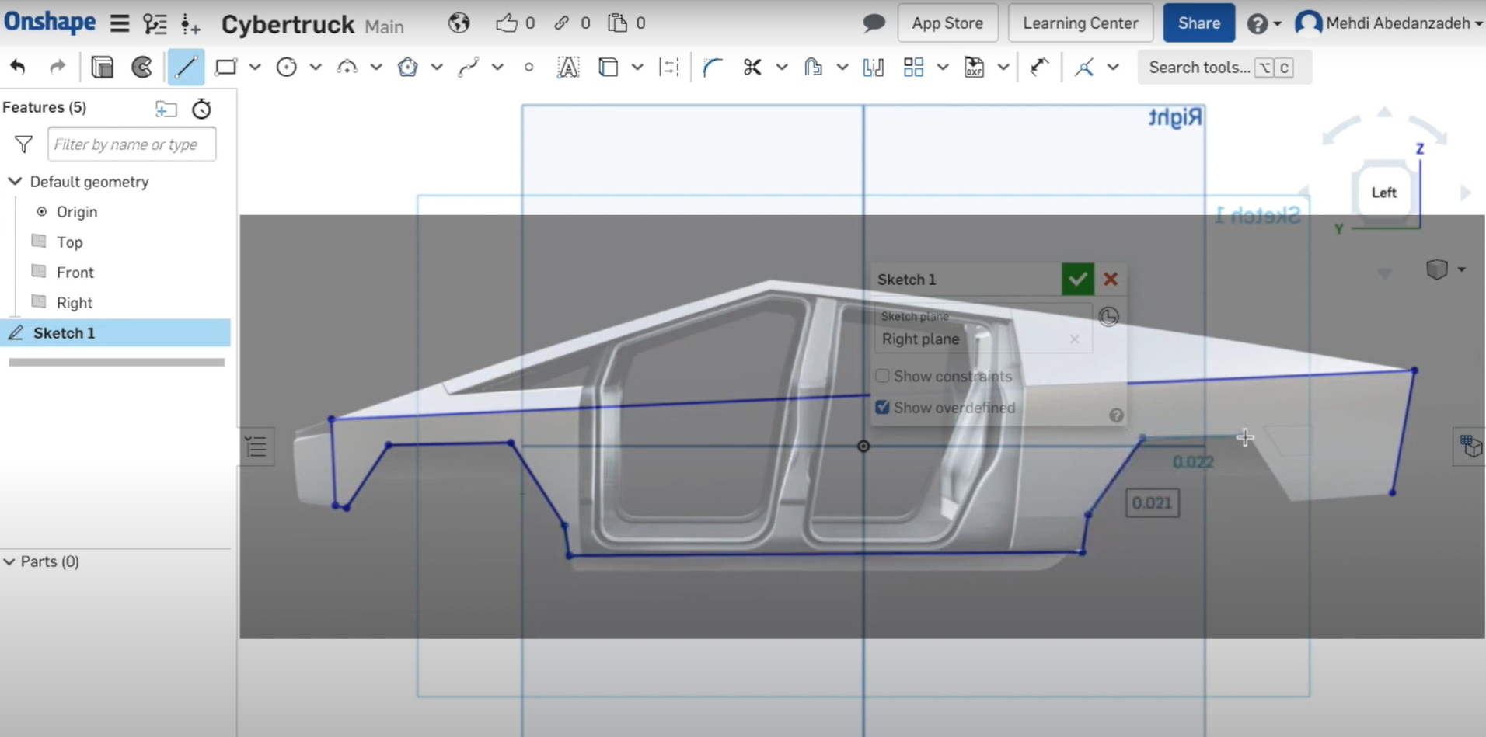Click the Undo arrow icon

[x=17, y=67]
